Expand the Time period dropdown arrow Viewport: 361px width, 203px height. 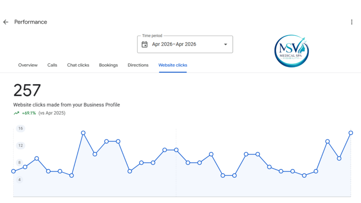(x=226, y=44)
